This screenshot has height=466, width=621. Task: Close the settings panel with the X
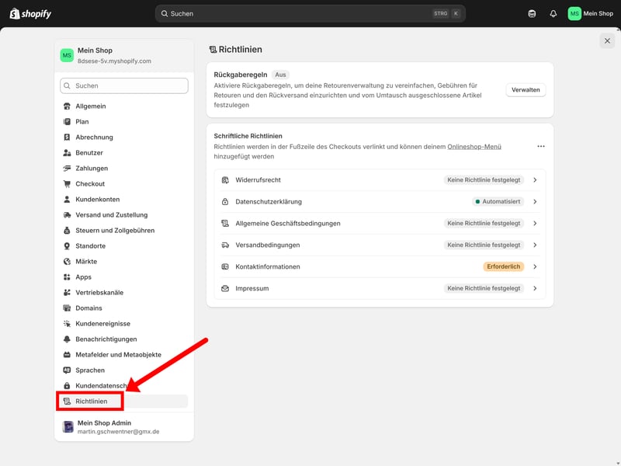tap(607, 40)
